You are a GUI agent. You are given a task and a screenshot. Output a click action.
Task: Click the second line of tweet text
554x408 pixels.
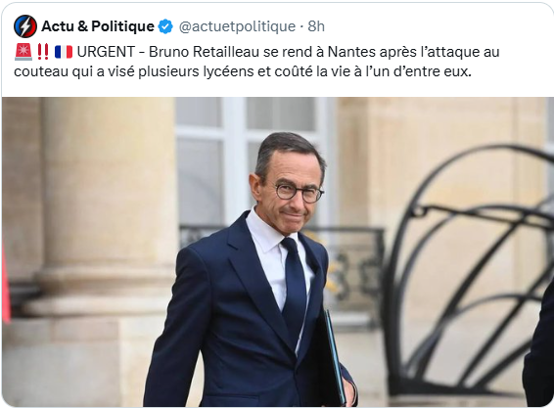[243, 71]
